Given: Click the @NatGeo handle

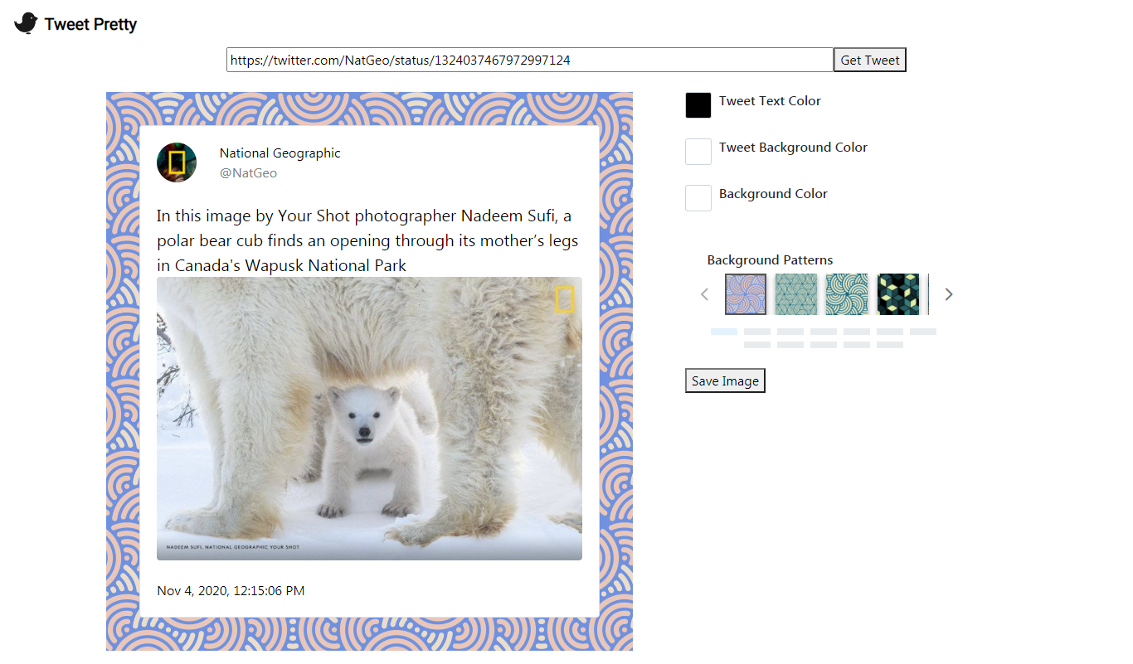Looking at the screenshot, I should coord(248,173).
